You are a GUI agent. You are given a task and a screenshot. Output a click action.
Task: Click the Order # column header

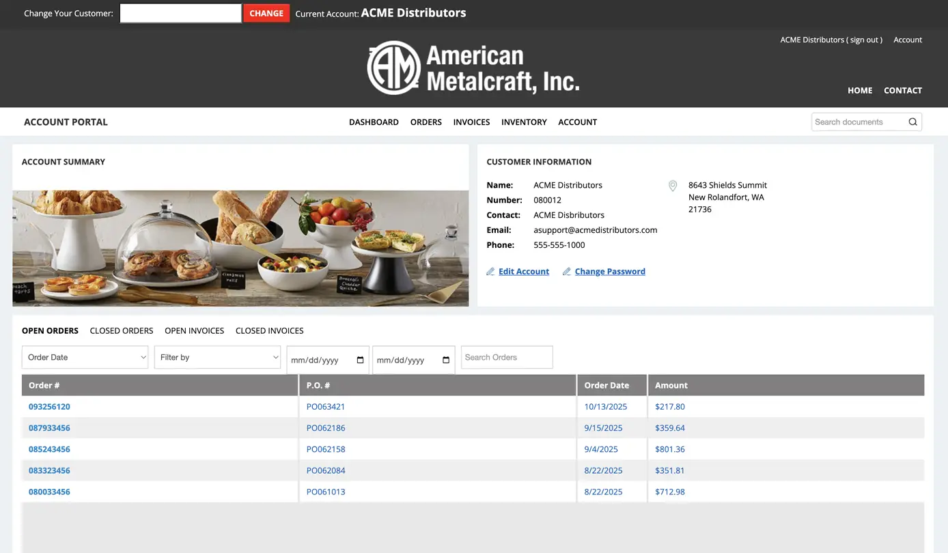[x=160, y=385]
